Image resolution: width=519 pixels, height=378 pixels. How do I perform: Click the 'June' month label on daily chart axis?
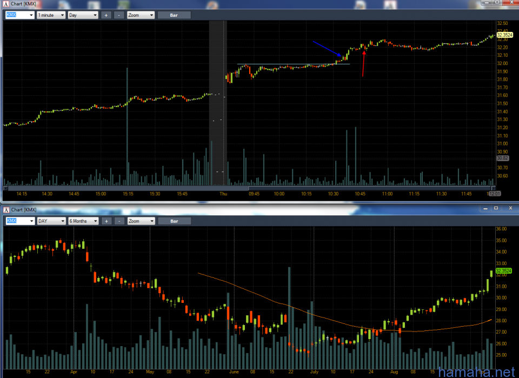[x=234, y=372]
